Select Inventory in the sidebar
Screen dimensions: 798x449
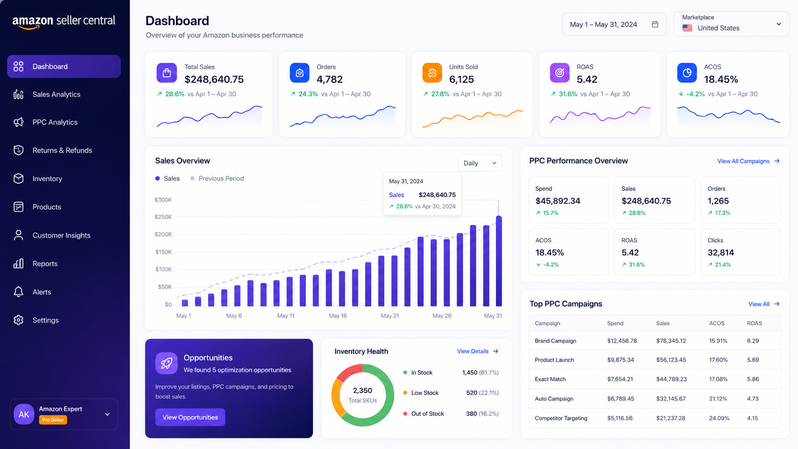pos(64,178)
